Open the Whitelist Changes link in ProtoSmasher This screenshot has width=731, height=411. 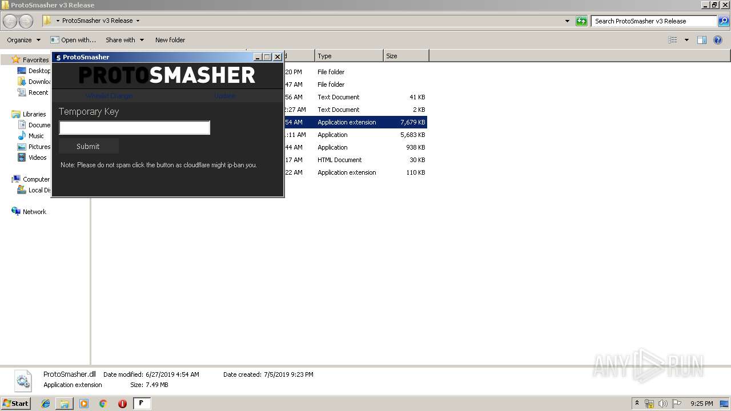(x=109, y=96)
